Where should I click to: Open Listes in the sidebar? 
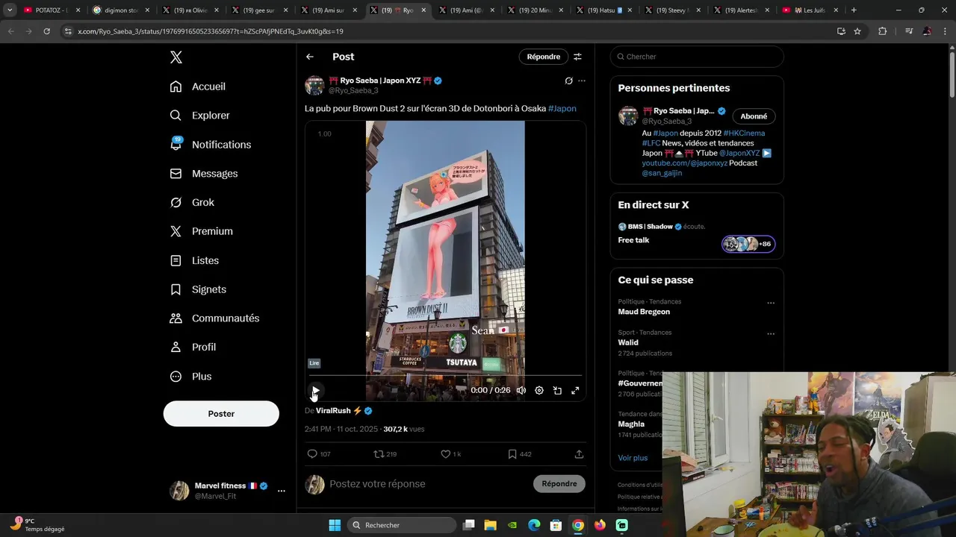coord(194,260)
